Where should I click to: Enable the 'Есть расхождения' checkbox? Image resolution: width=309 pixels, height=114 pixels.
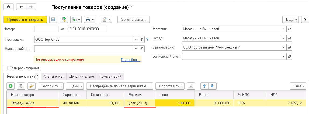pos(6,68)
